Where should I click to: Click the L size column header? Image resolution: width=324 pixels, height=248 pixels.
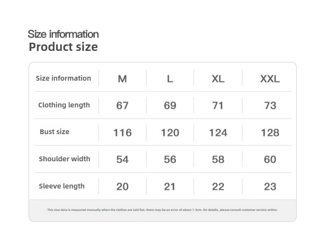coord(170,79)
